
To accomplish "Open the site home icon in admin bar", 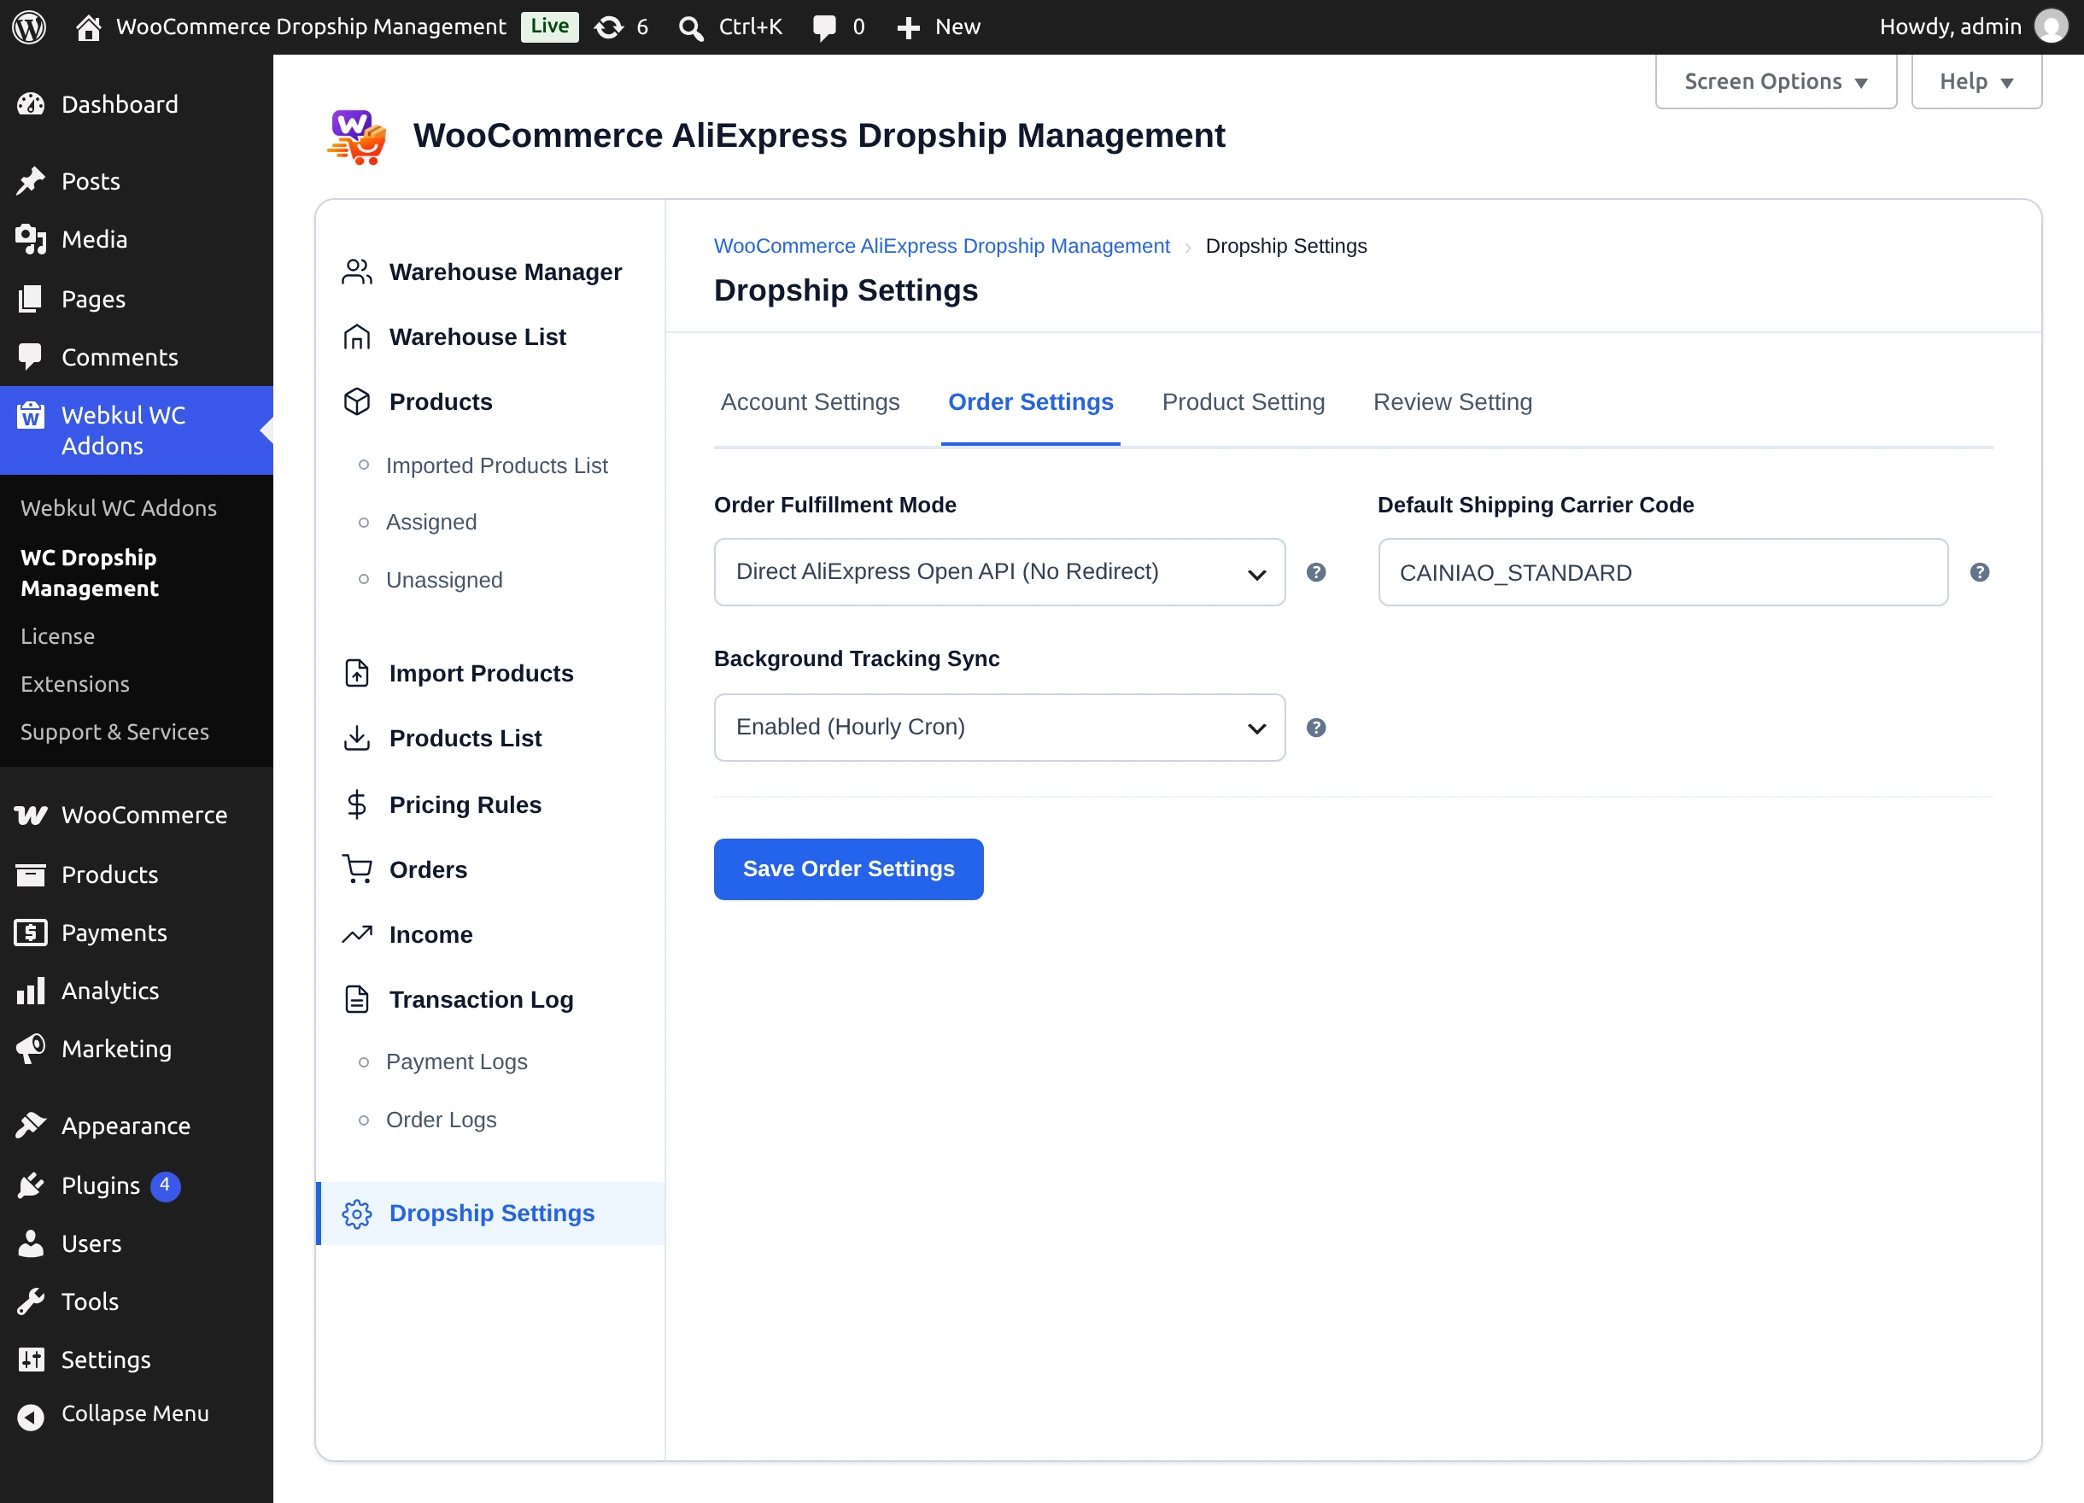I will [x=88, y=27].
